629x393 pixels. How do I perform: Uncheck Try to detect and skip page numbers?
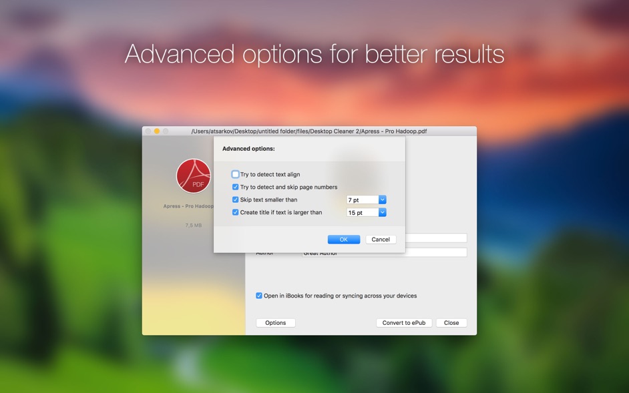[x=236, y=187]
